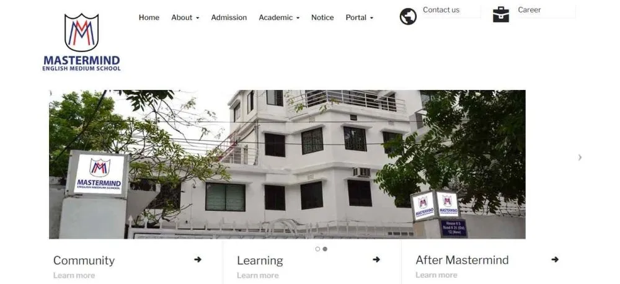
Task: Open the Admission menu item
Action: (229, 17)
